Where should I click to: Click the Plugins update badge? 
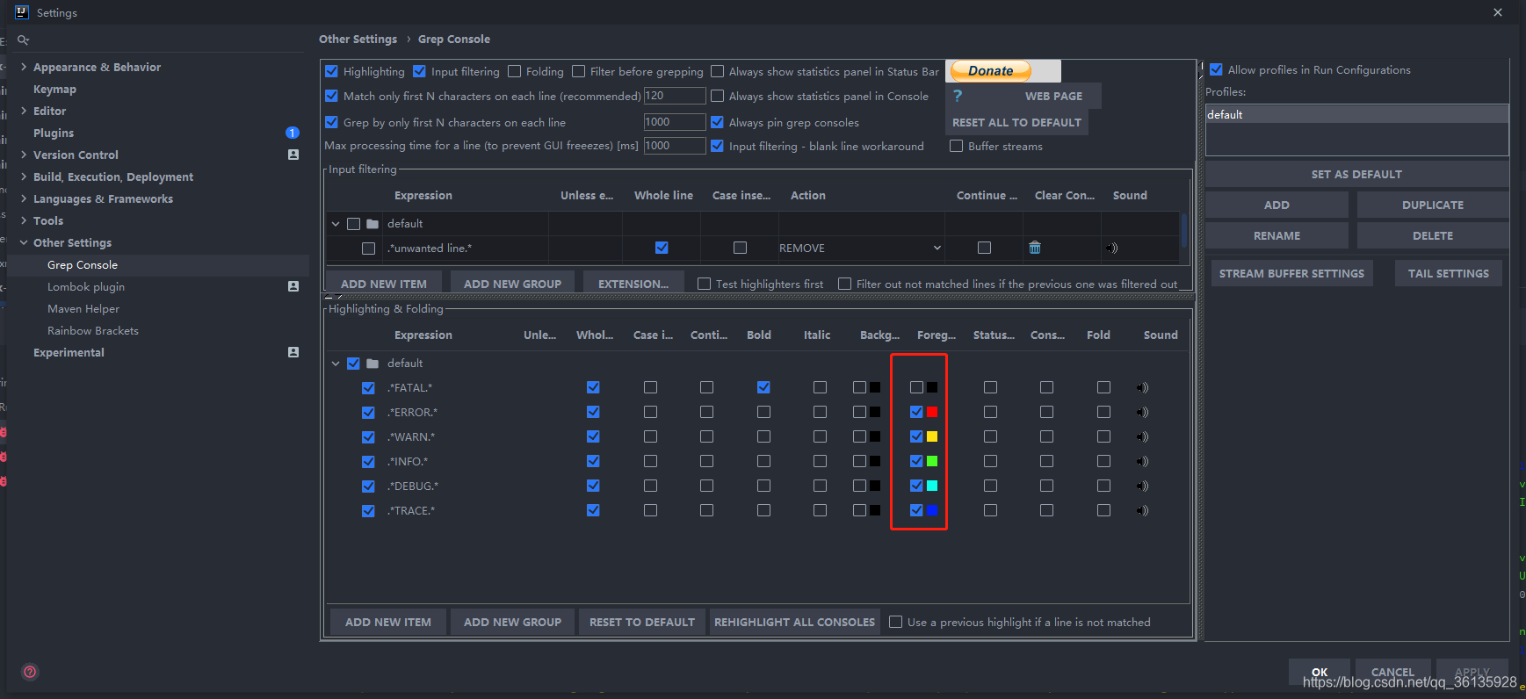click(293, 133)
